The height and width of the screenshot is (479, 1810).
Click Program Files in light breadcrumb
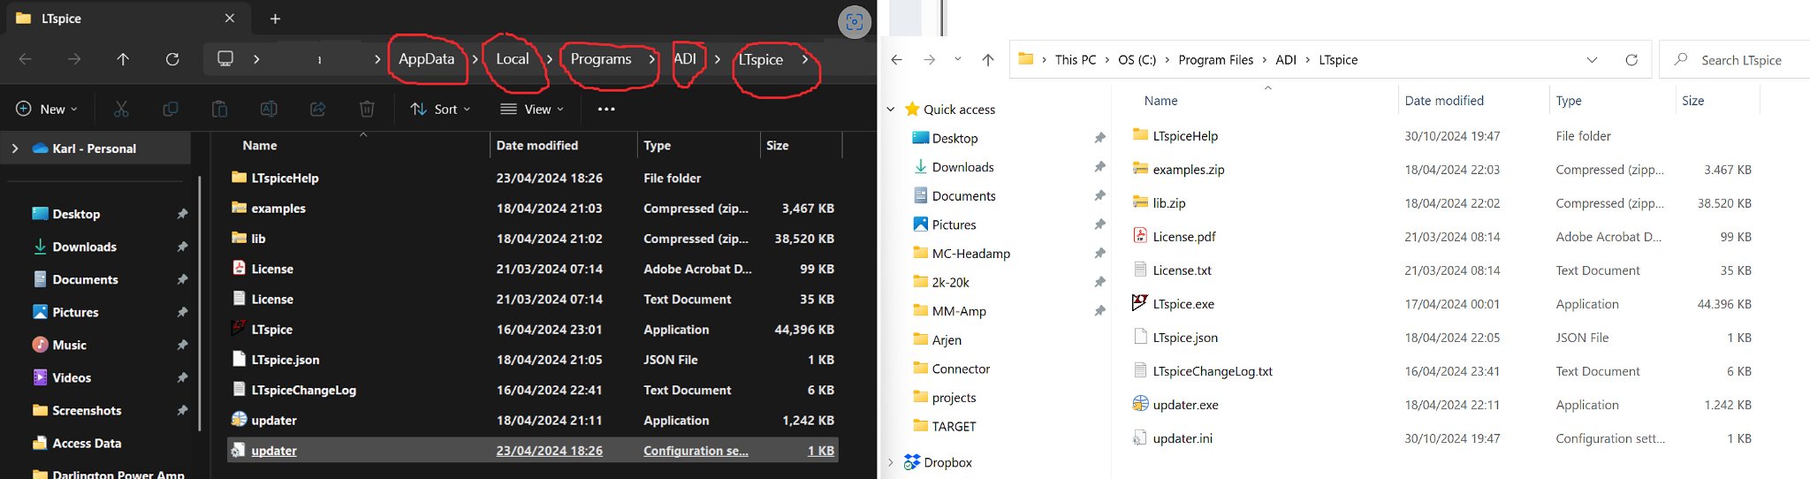point(1216,60)
